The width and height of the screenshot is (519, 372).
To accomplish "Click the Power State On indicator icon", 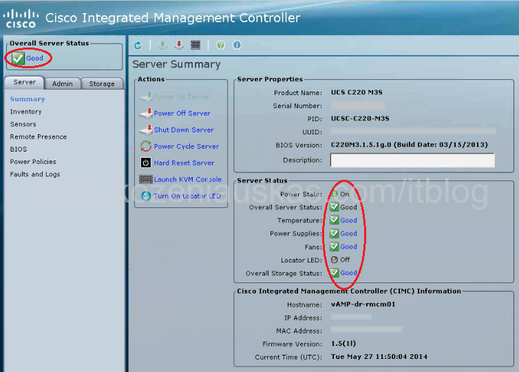I will pyautogui.click(x=335, y=194).
